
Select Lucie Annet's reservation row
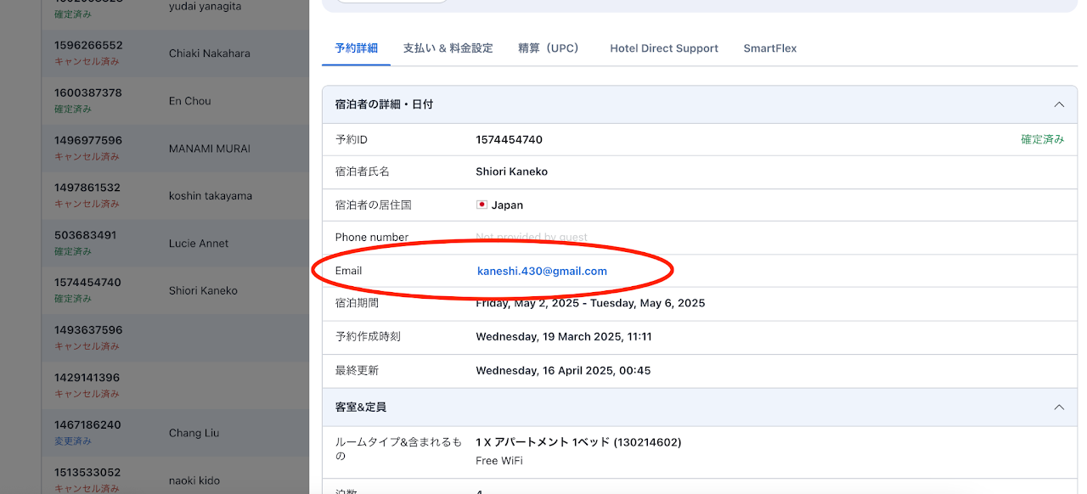tap(198, 244)
